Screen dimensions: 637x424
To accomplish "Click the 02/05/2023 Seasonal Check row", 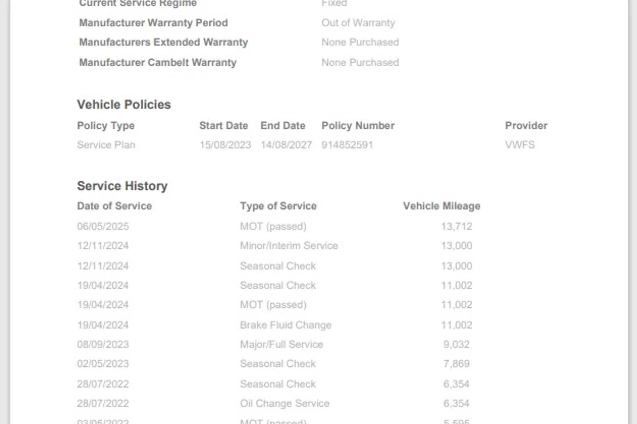I will tap(278, 364).
